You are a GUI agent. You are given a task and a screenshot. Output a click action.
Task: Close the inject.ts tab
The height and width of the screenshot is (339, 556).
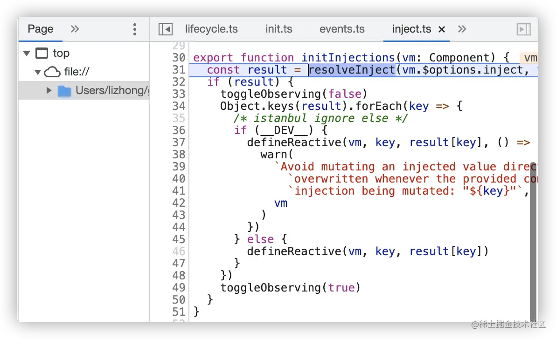[x=441, y=29]
